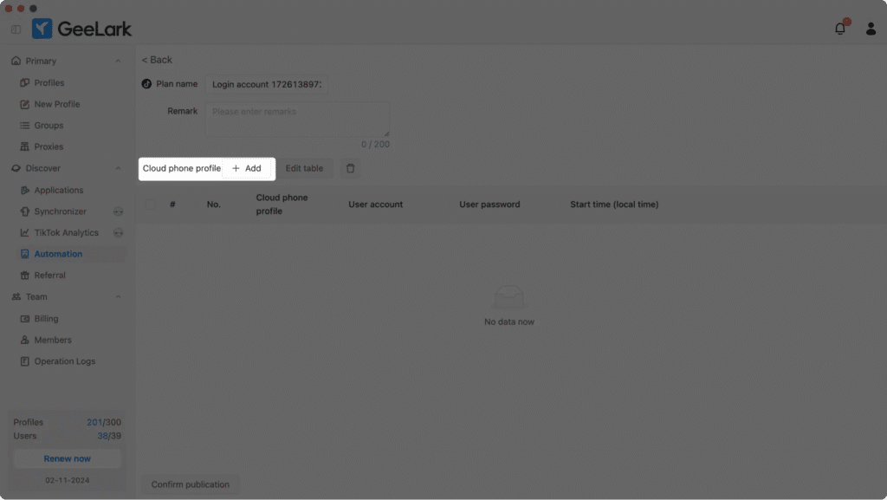Open the notifications bell
The image size is (887, 500).
(838, 28)
